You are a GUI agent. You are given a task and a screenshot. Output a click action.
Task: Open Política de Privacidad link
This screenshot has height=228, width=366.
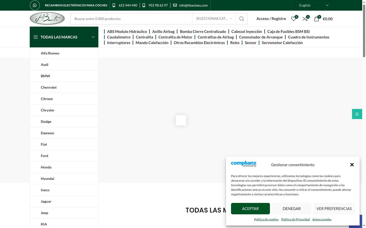click(295, 219)
